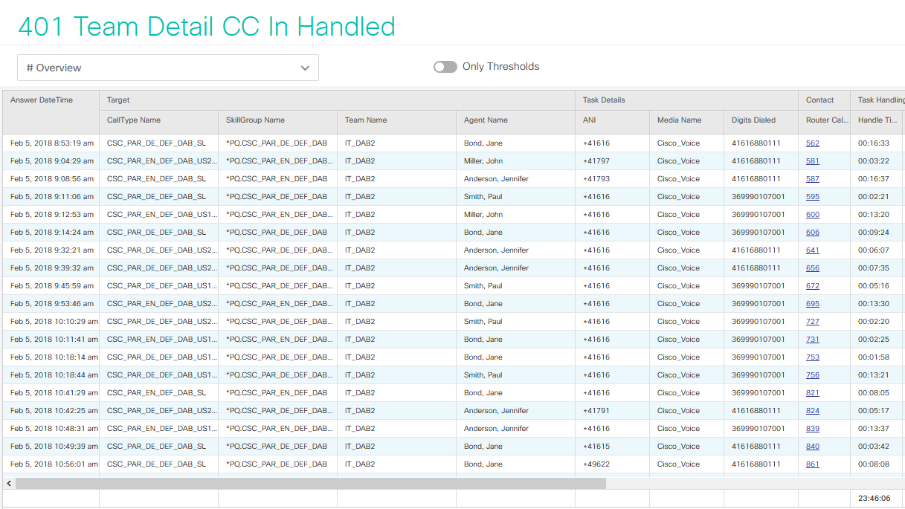Screen dimensions: 905x509
Task: Open router call link 824
Action: pyautogui.click(x=812, y=411)
